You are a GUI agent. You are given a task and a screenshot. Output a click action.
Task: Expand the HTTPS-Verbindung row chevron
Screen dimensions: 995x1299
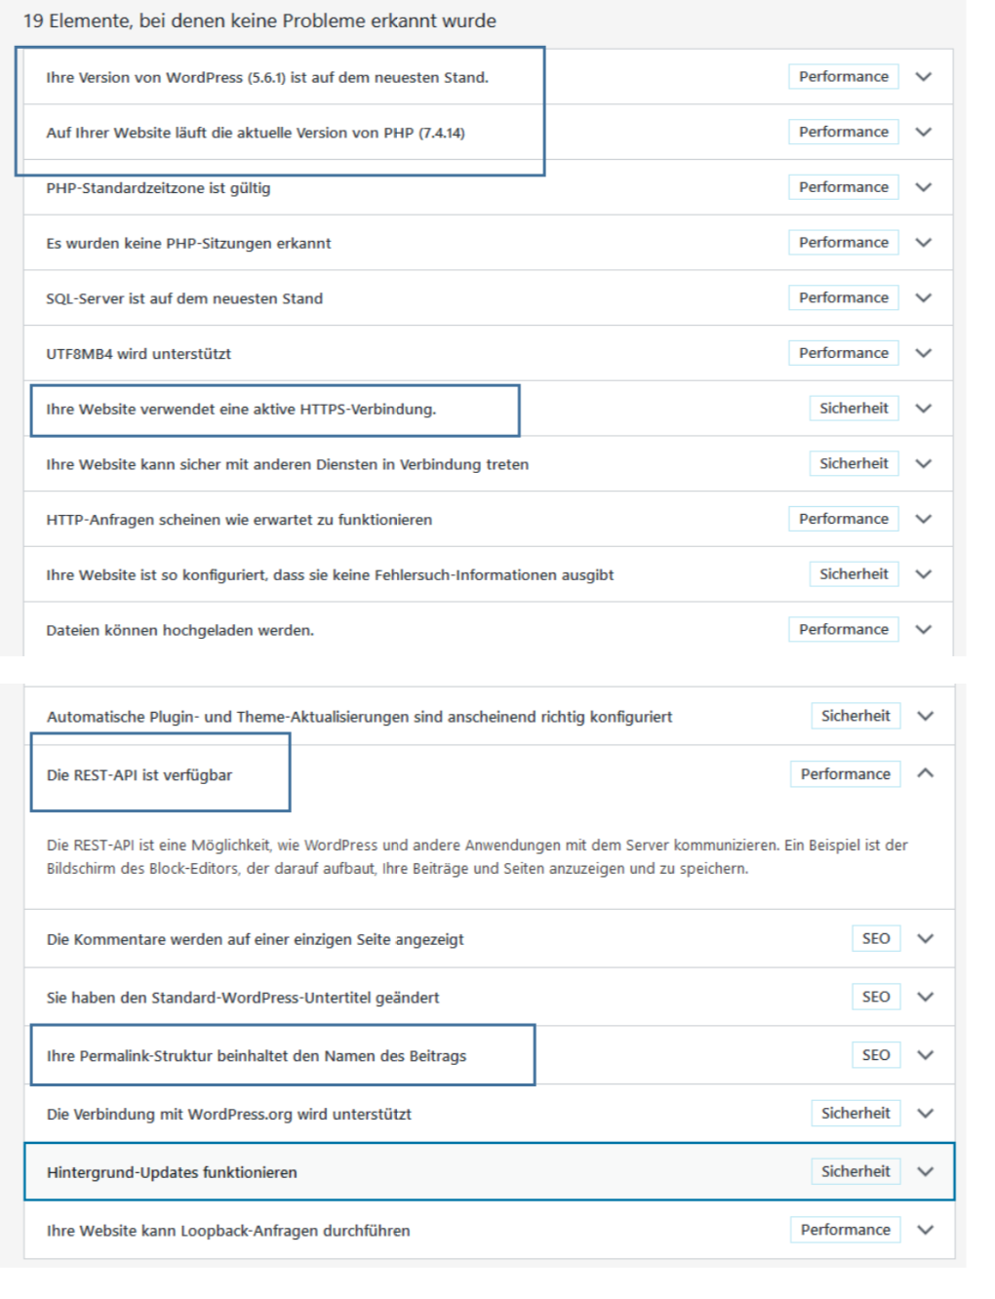[923, 409]
